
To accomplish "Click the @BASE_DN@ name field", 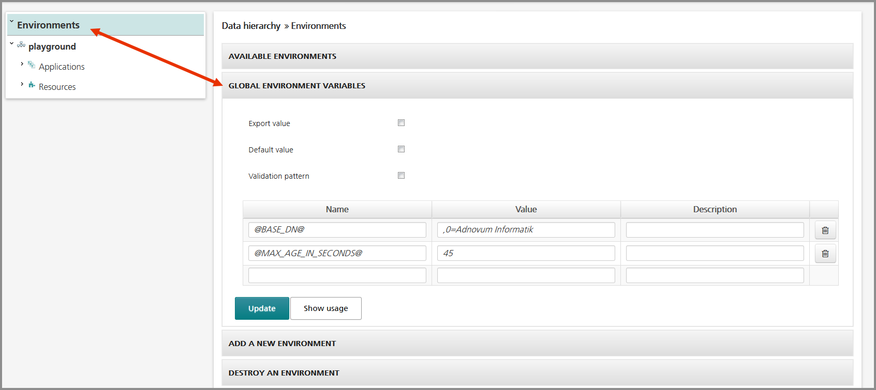I will tap(337, 230).
